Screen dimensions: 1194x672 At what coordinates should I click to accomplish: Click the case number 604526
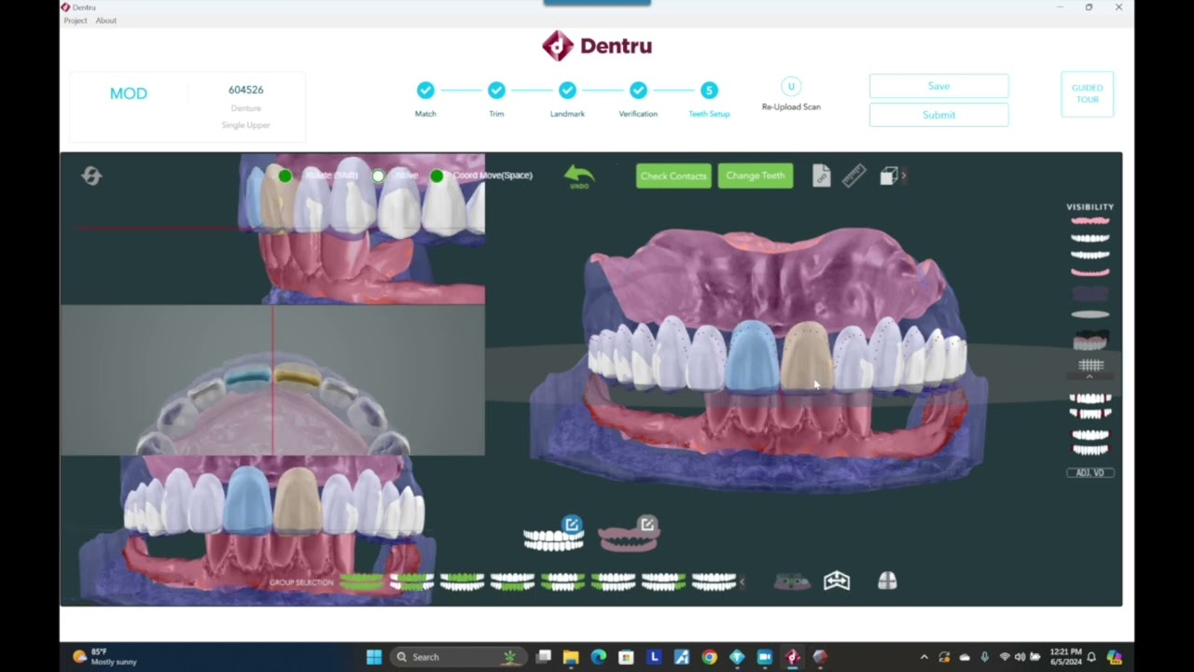(x=246, y=90)
